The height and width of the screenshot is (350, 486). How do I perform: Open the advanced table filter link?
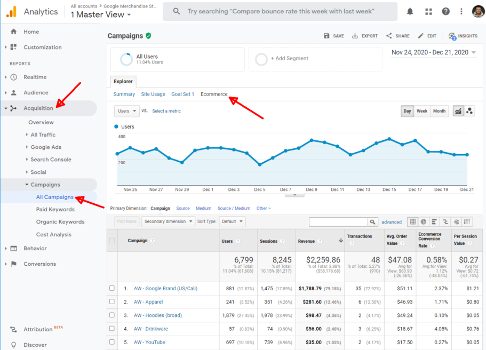(392, 221)
